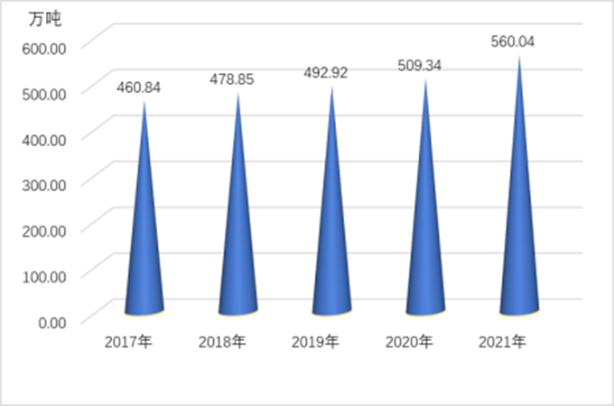The image size is (614, 406).
Task: Click the 460.84 data label
Action: pyautogui.click(x=143, y=87)
